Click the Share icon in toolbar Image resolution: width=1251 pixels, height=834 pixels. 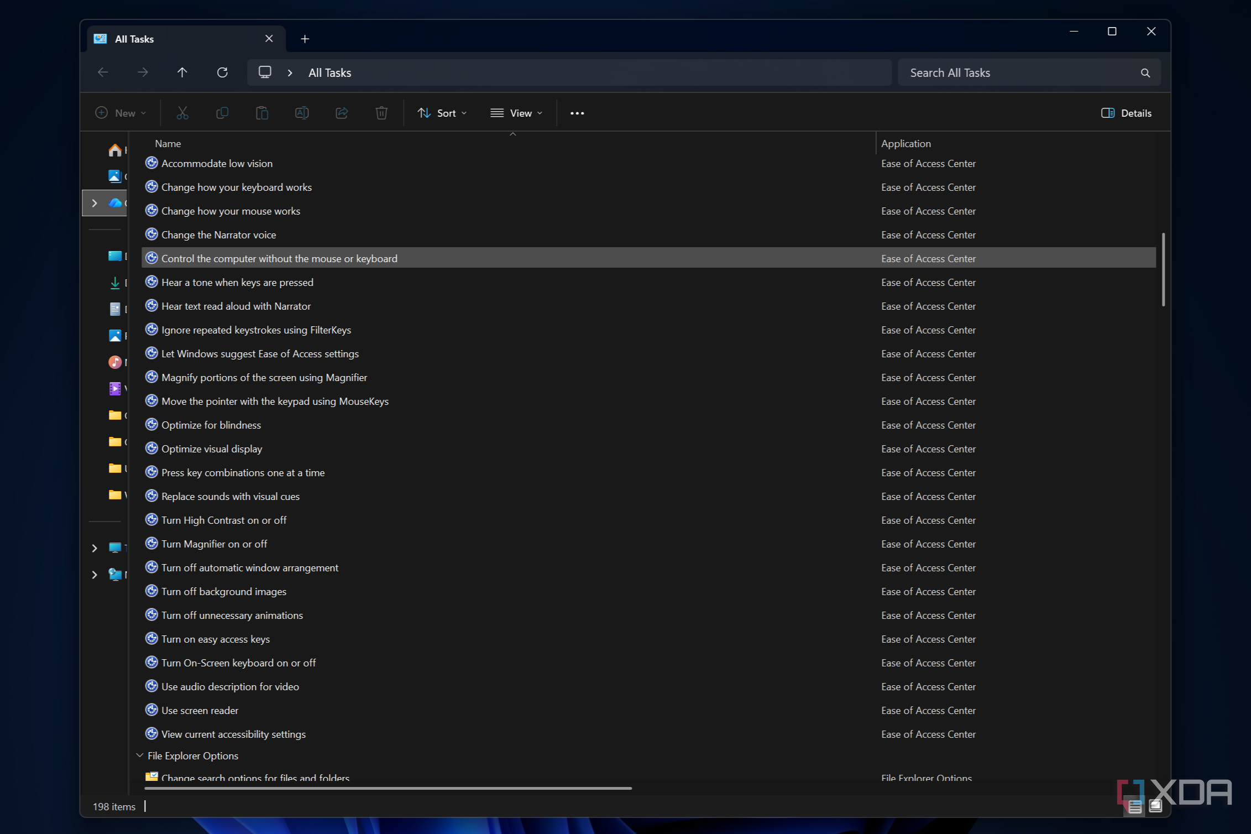[342, 113]
